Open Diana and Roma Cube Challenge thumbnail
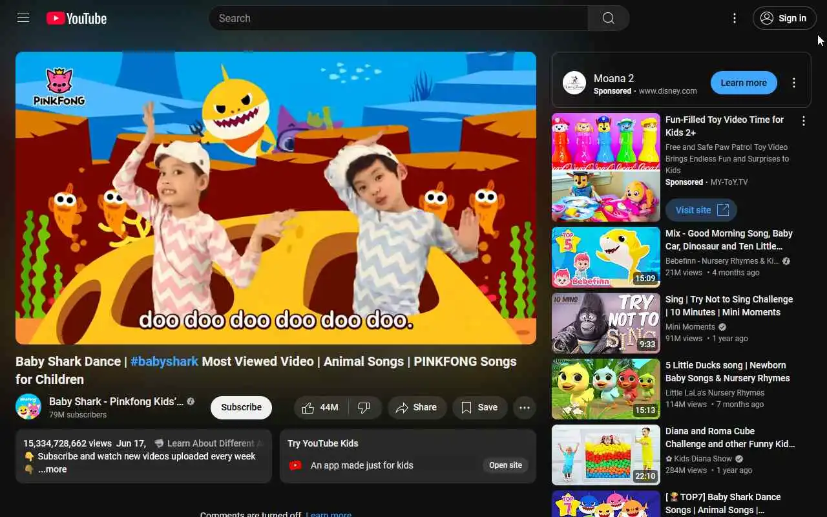This screenshot has height=517, width=827. 606,455
